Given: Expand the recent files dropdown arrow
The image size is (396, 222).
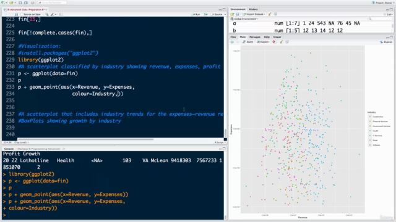Looking at the screenshot, I should pyautogui.click(x=14, y=2).
